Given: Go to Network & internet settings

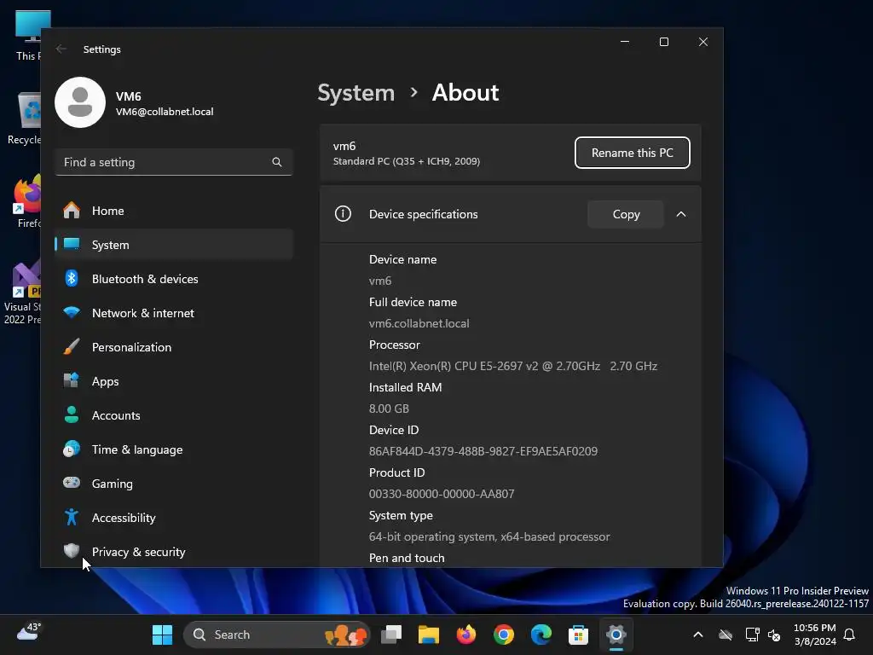Looking at the screenshot, I should [174, 313].
